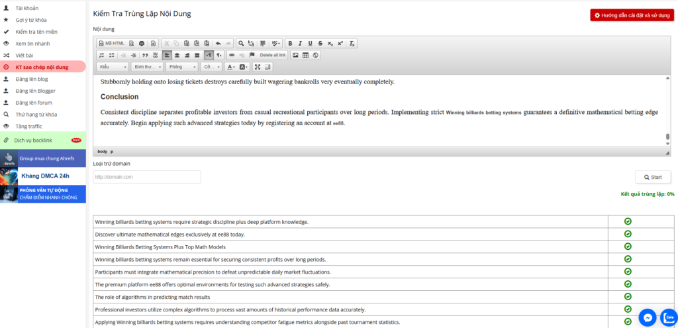Screen dimensions: 678x328
Task: Toggle Mã HTML source view
Action: (x=111, y=43)
